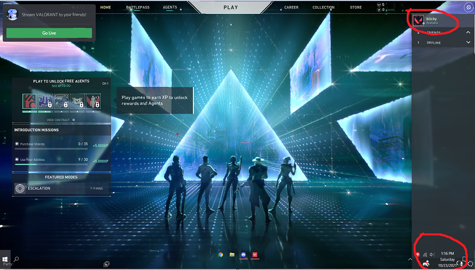The image size is (475, 270).
Task: Open the VALORANT settings gear
Action: tap(469, 7)
